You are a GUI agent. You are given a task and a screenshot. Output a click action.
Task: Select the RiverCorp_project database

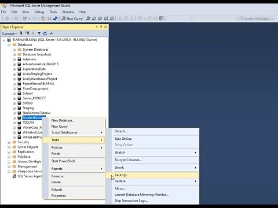pos(35,88)
